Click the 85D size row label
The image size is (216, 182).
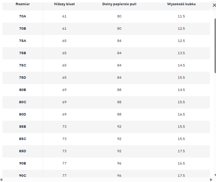click(23, 151)
